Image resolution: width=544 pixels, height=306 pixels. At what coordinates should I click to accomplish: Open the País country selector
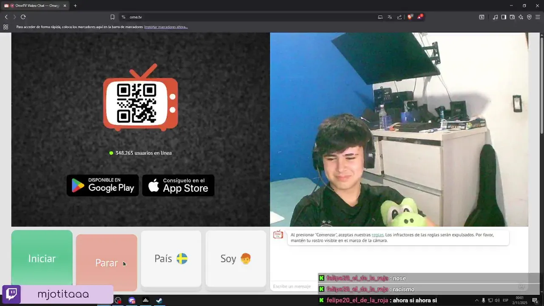pos(171,258)
